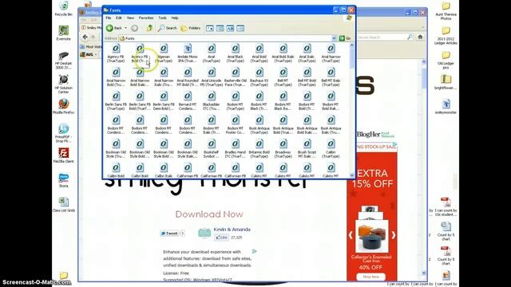Select the Book Antiqua (TrueType) font file
The image size is (511, 287).
(259, 125)
